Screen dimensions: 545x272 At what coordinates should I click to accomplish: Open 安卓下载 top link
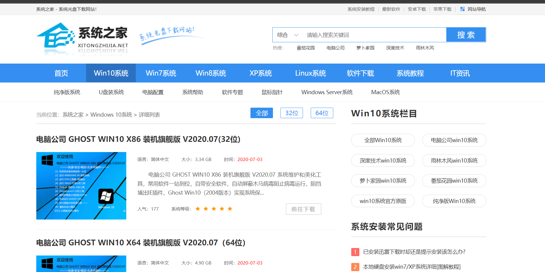tap(417, 9)
